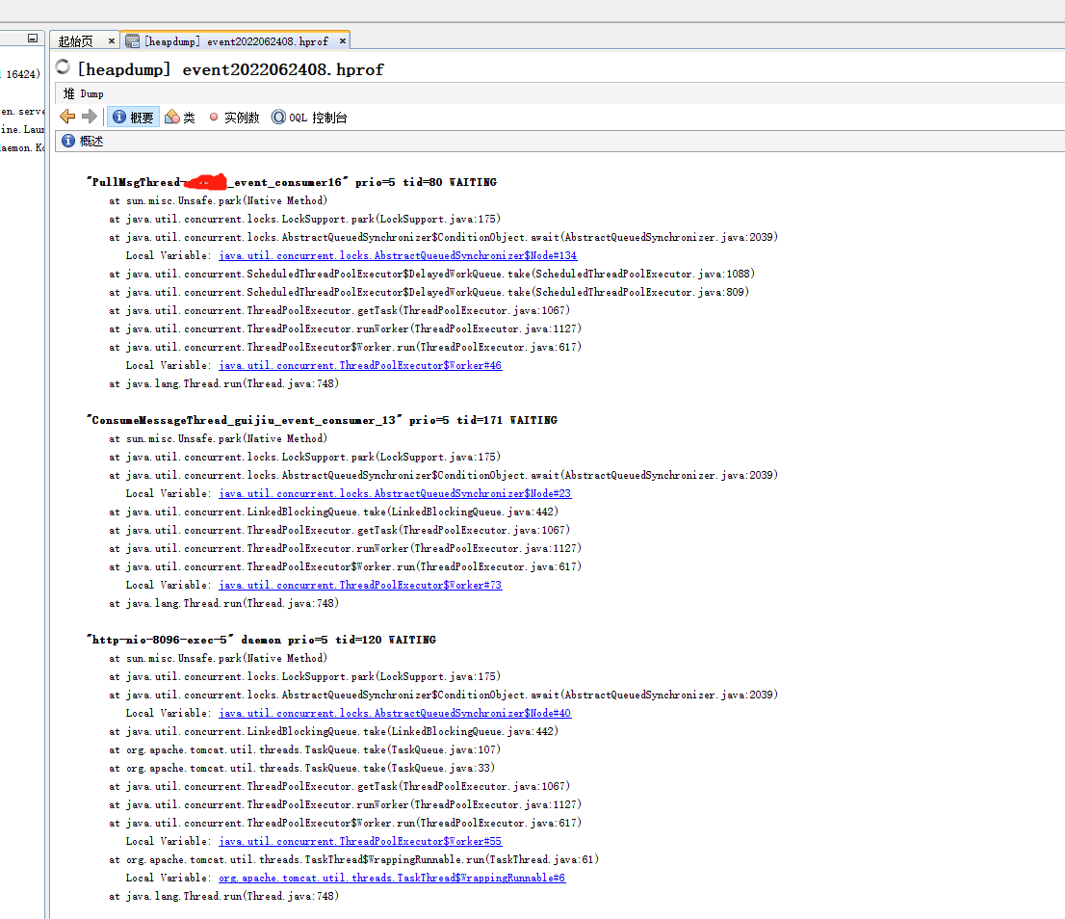1065x919 pixels.
Task: Click the vertical divider scrollbar area beside the report
Action: coord(44,482)
